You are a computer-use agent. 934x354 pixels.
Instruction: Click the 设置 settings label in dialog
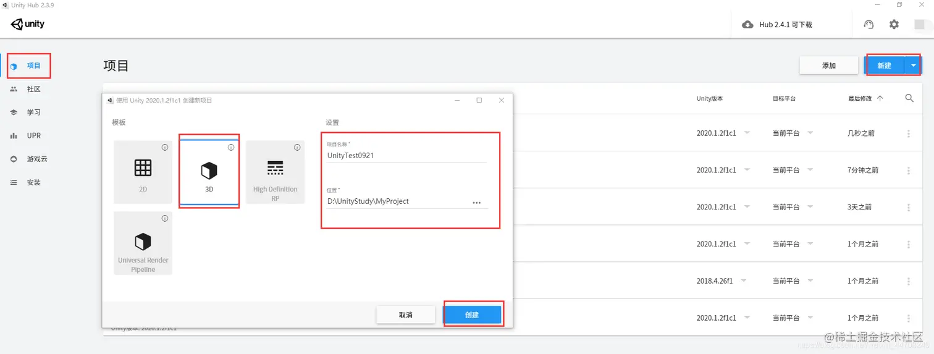point(332,122)
